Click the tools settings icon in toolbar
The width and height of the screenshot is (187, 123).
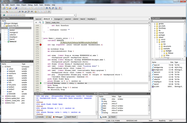(49, 11)
